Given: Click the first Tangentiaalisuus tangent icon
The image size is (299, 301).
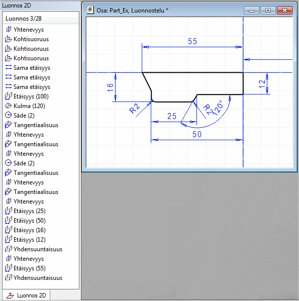Looking at the screenshot, I should coord(8,125).
